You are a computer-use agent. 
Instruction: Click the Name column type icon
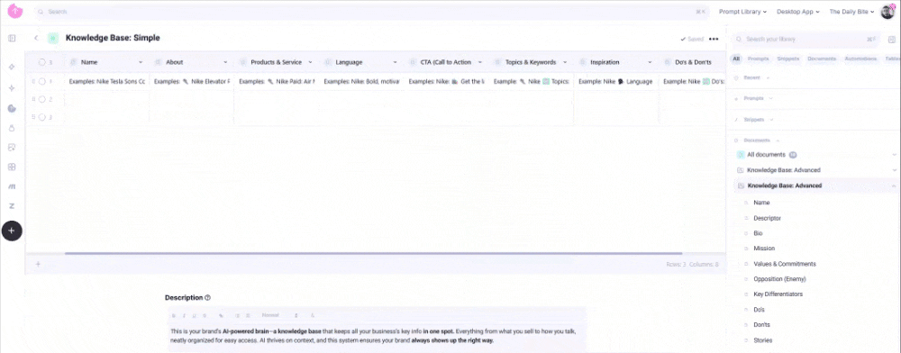[73, 62]
